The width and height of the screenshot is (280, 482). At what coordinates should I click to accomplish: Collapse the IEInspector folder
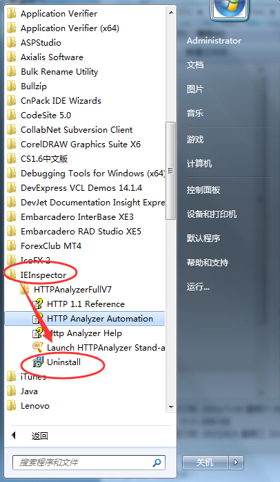43,275
